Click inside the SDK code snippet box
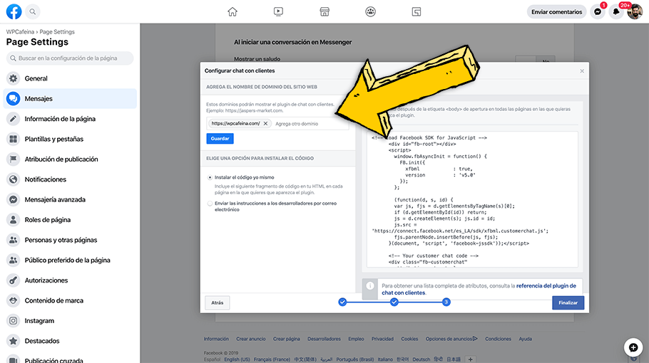649x363 pixels. click(x=472, y=199)
